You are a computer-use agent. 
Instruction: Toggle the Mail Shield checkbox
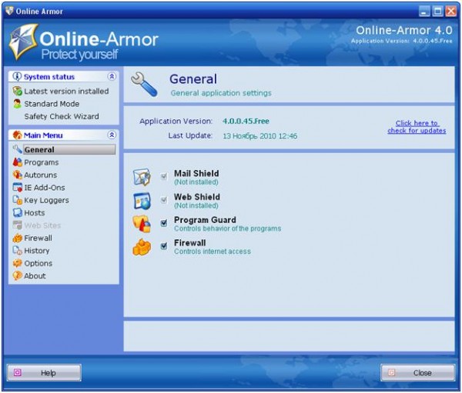(164, 176)
